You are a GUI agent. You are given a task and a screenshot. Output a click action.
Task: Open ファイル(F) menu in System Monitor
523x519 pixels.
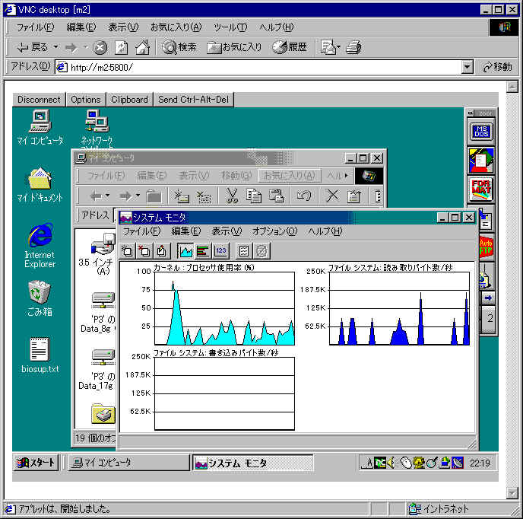(x=141, y=231)
